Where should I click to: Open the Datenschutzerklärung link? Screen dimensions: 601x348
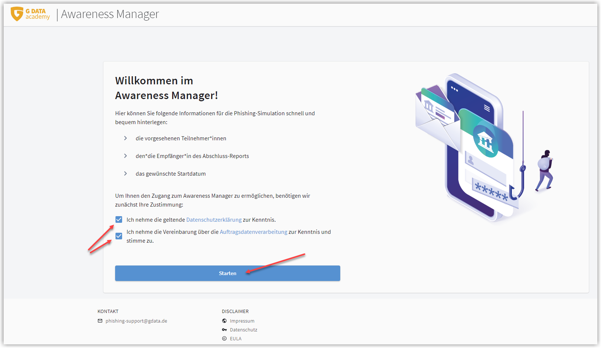click(x=214, y=219)
